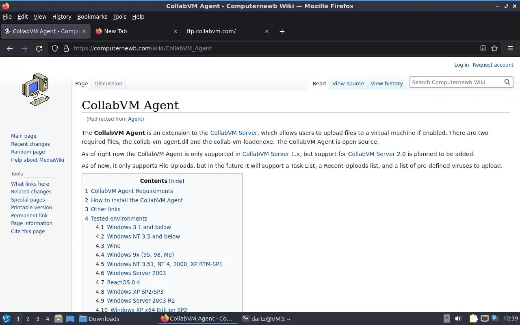This screenshot has height=325, width=520.
Task: Open What links here tool
Action: (x=30, y=184)
